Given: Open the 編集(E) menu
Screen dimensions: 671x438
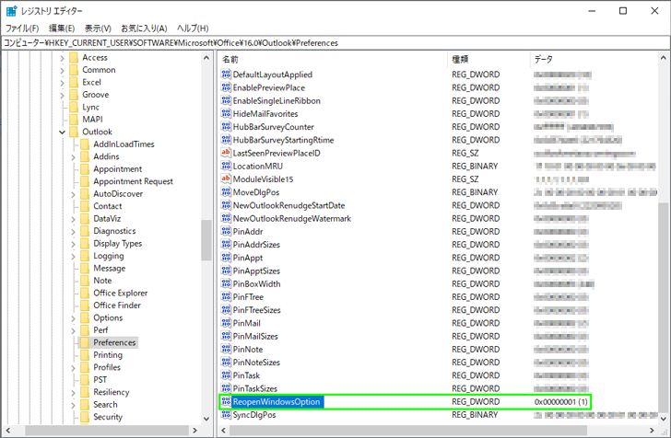Looking at the screenshot, I should pos(62,29).
